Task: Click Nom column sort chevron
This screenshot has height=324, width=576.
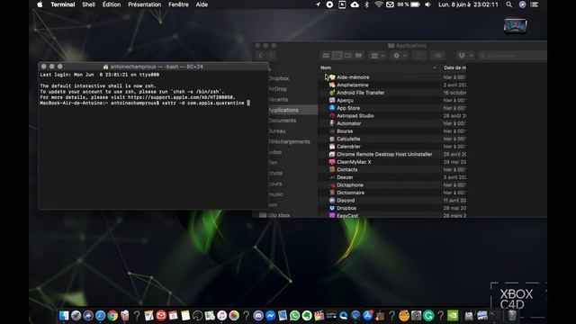Action: [x=434, y=67]
